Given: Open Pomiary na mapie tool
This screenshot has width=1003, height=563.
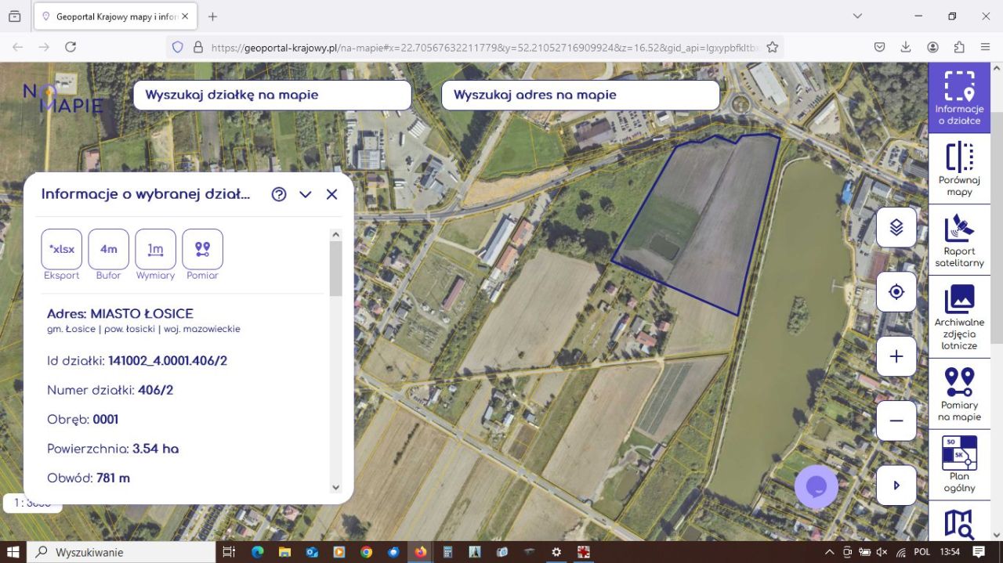Looking at the screenshot, I should 959,394.
